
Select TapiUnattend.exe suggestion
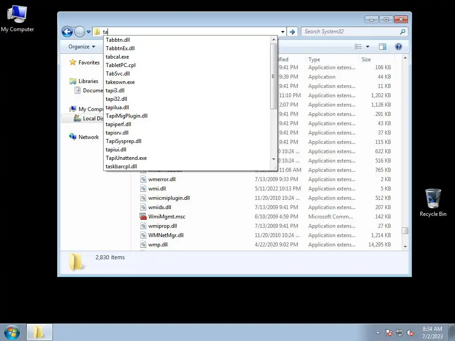click(187, 158)
